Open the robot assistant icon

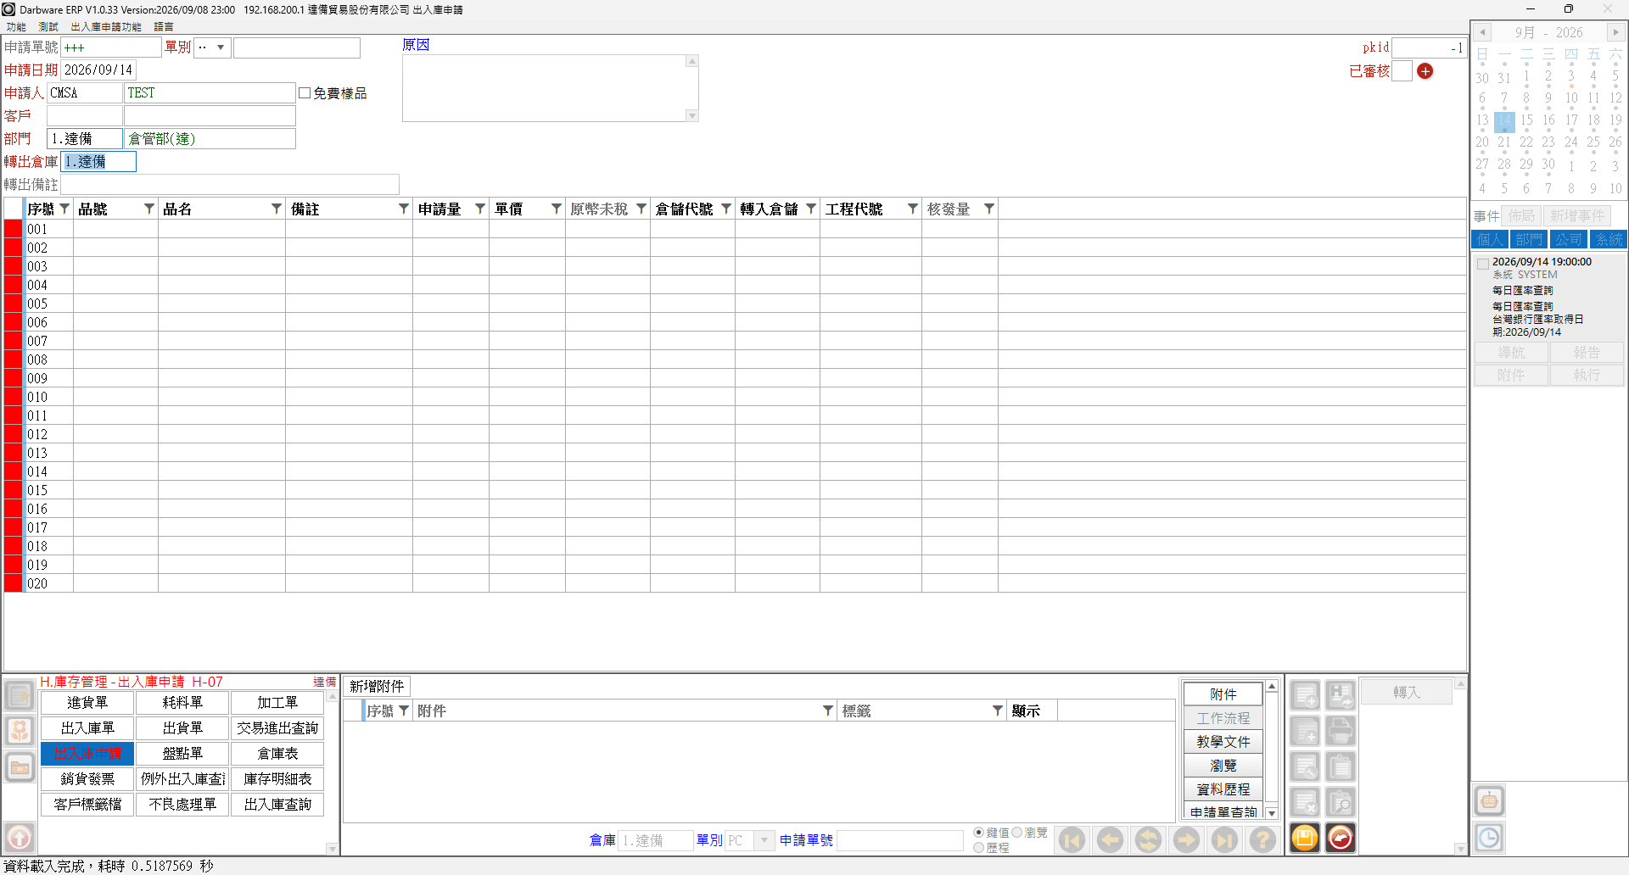(1489, 800)
